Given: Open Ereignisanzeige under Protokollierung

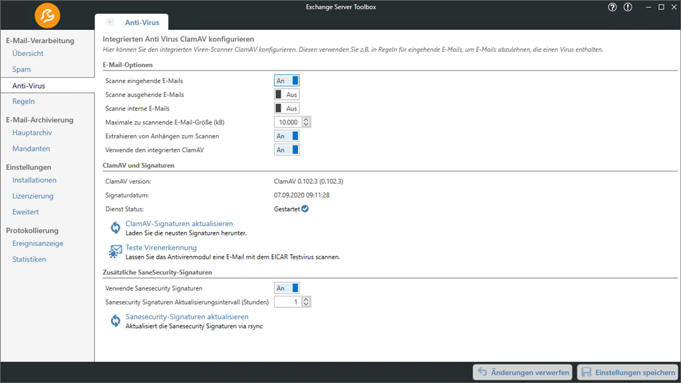Looking at the screenshot, I should pyautogui.click(x=38, y=243).
